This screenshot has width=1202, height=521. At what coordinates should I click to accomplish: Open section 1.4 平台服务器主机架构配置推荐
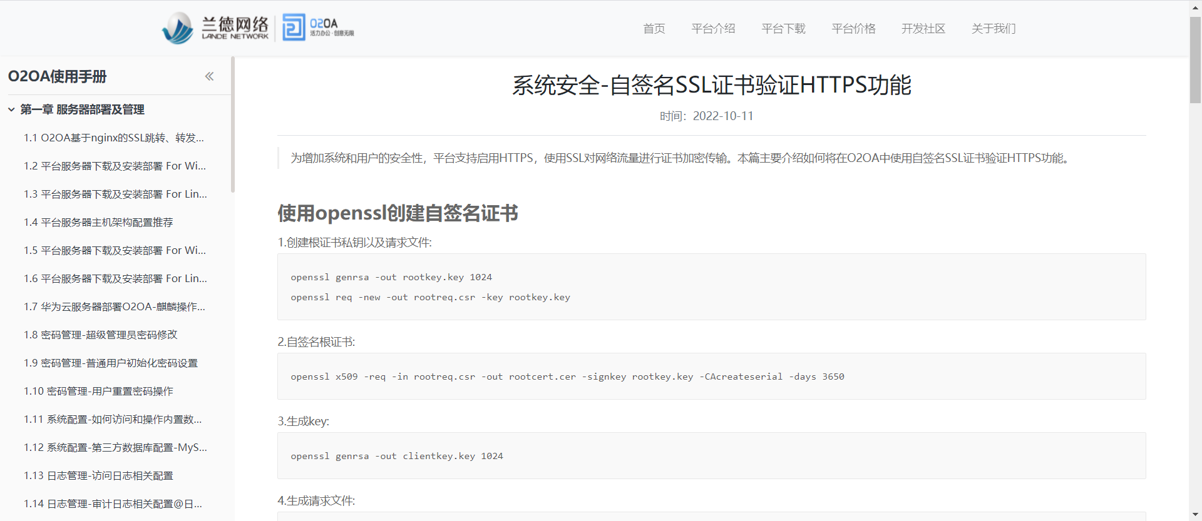click(x=98, y=222)
